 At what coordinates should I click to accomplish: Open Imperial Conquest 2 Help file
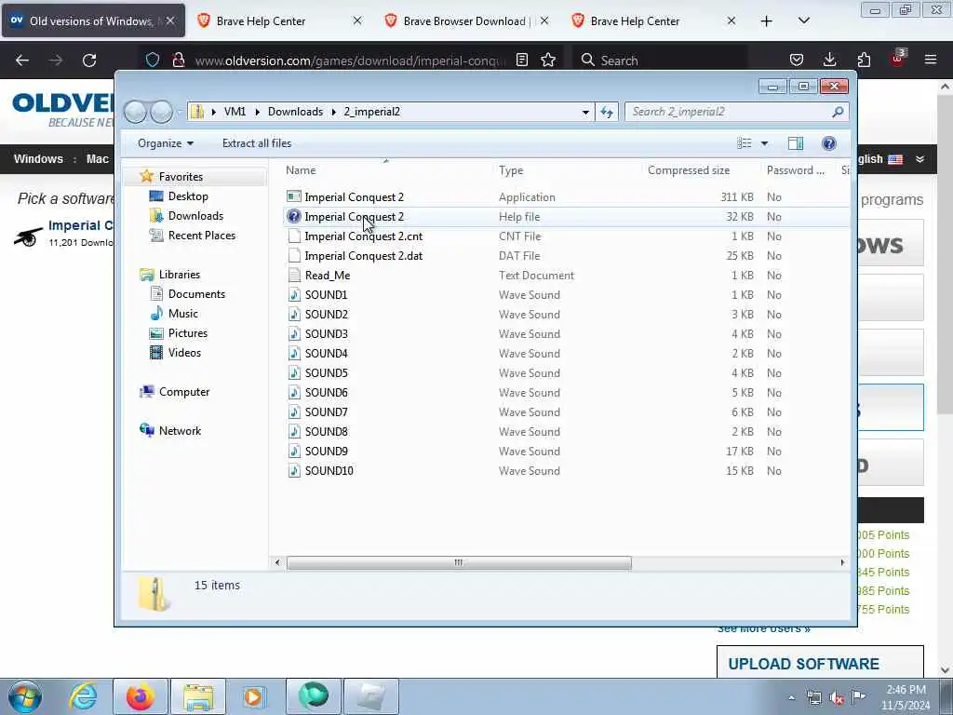[x=354, y=216]
